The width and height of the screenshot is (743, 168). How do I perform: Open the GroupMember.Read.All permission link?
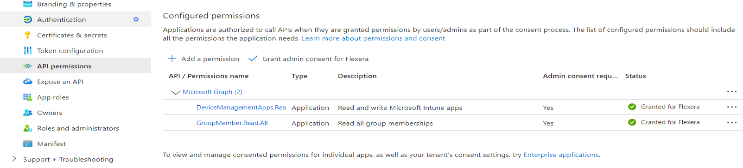(x=232, y=123)
